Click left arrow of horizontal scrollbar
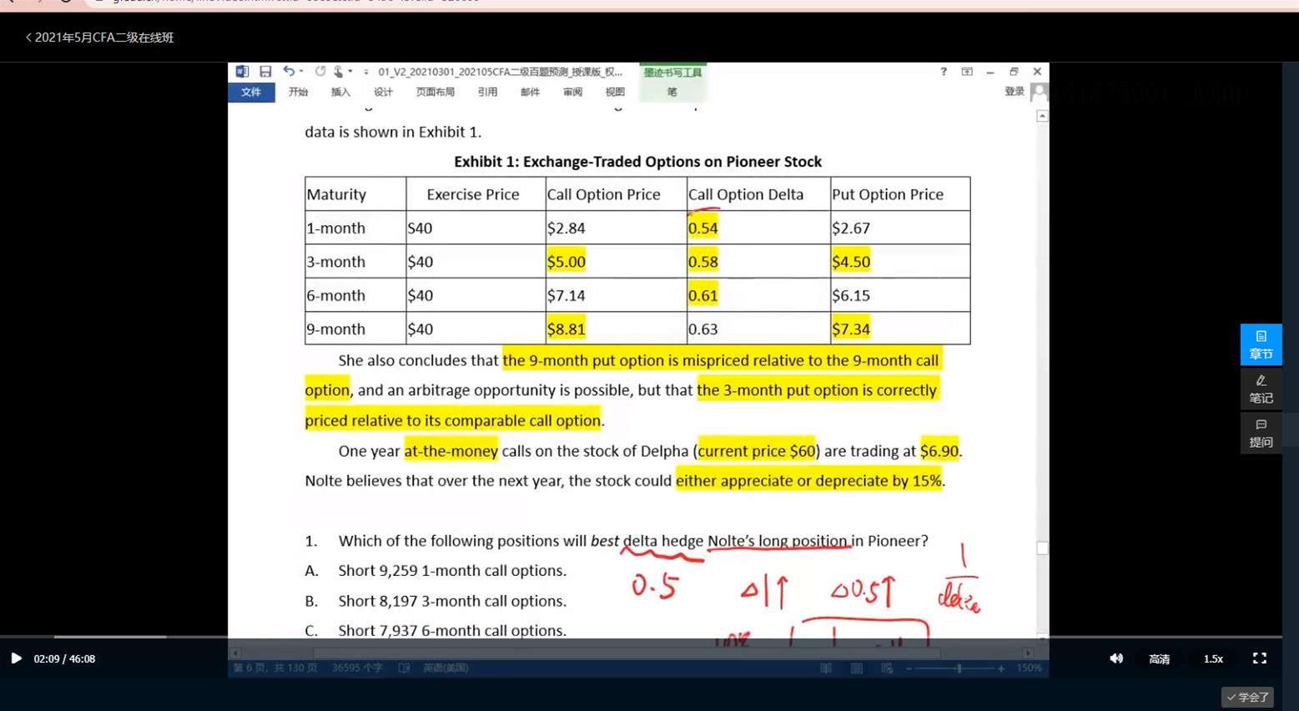The width and height of the screenshot is (1299, 711). [236, 653]
